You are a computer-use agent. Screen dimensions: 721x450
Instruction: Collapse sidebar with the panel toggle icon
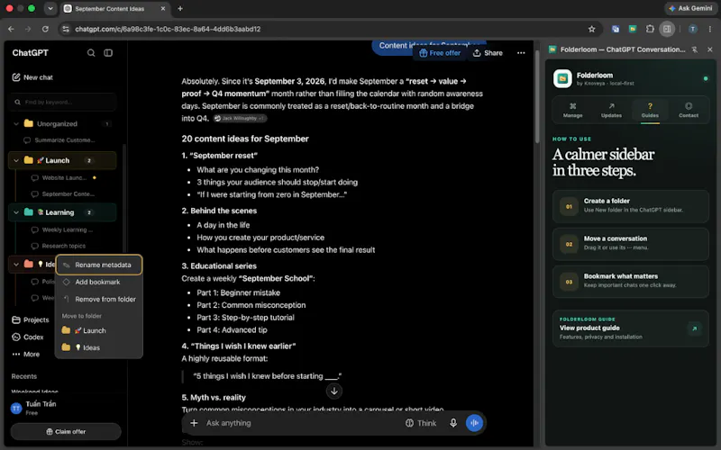[108, 53]
